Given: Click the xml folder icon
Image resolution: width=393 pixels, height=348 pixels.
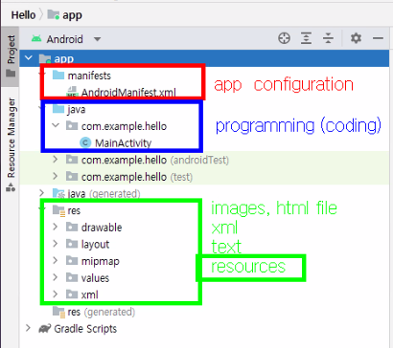Looking at the screenshot, I should tap(72, 294).
